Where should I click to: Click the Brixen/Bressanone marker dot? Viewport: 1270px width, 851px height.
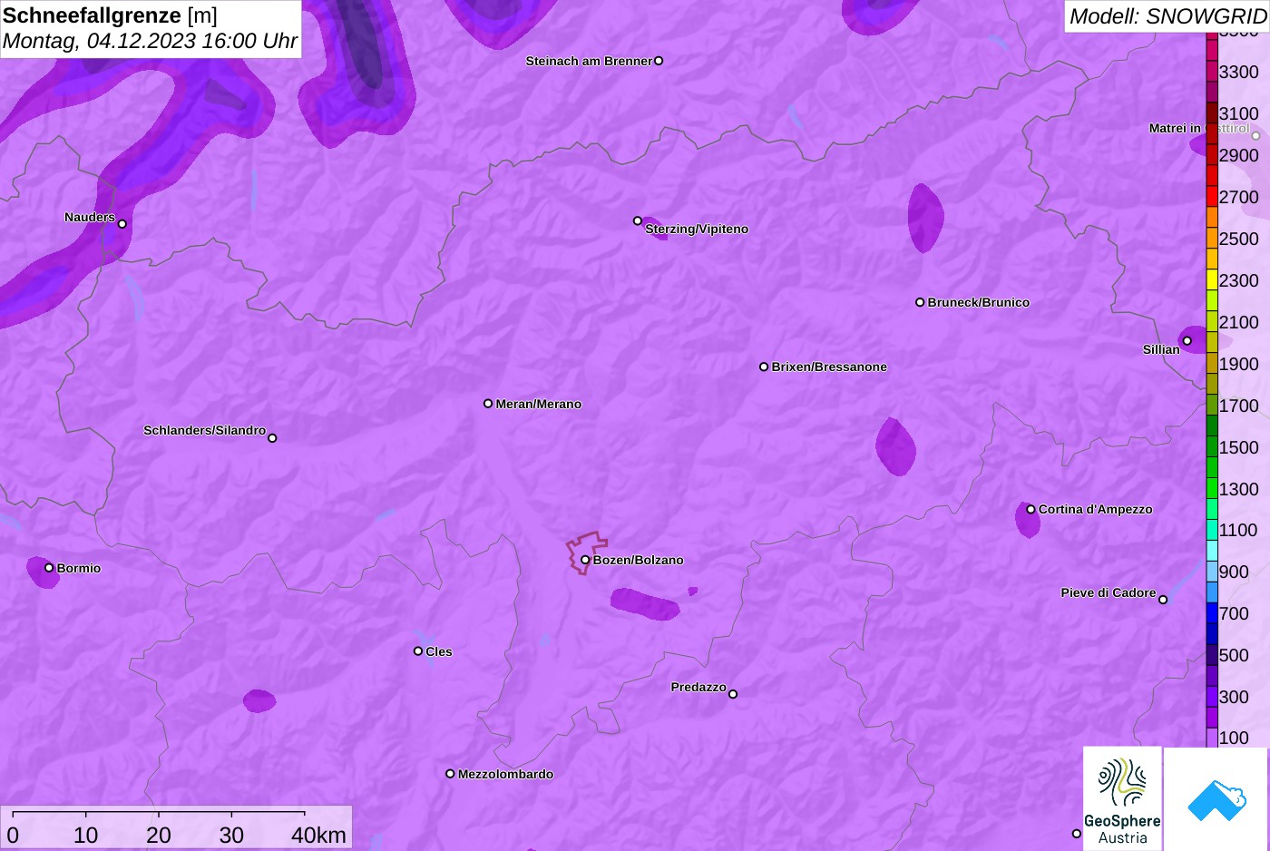point(764,367)
